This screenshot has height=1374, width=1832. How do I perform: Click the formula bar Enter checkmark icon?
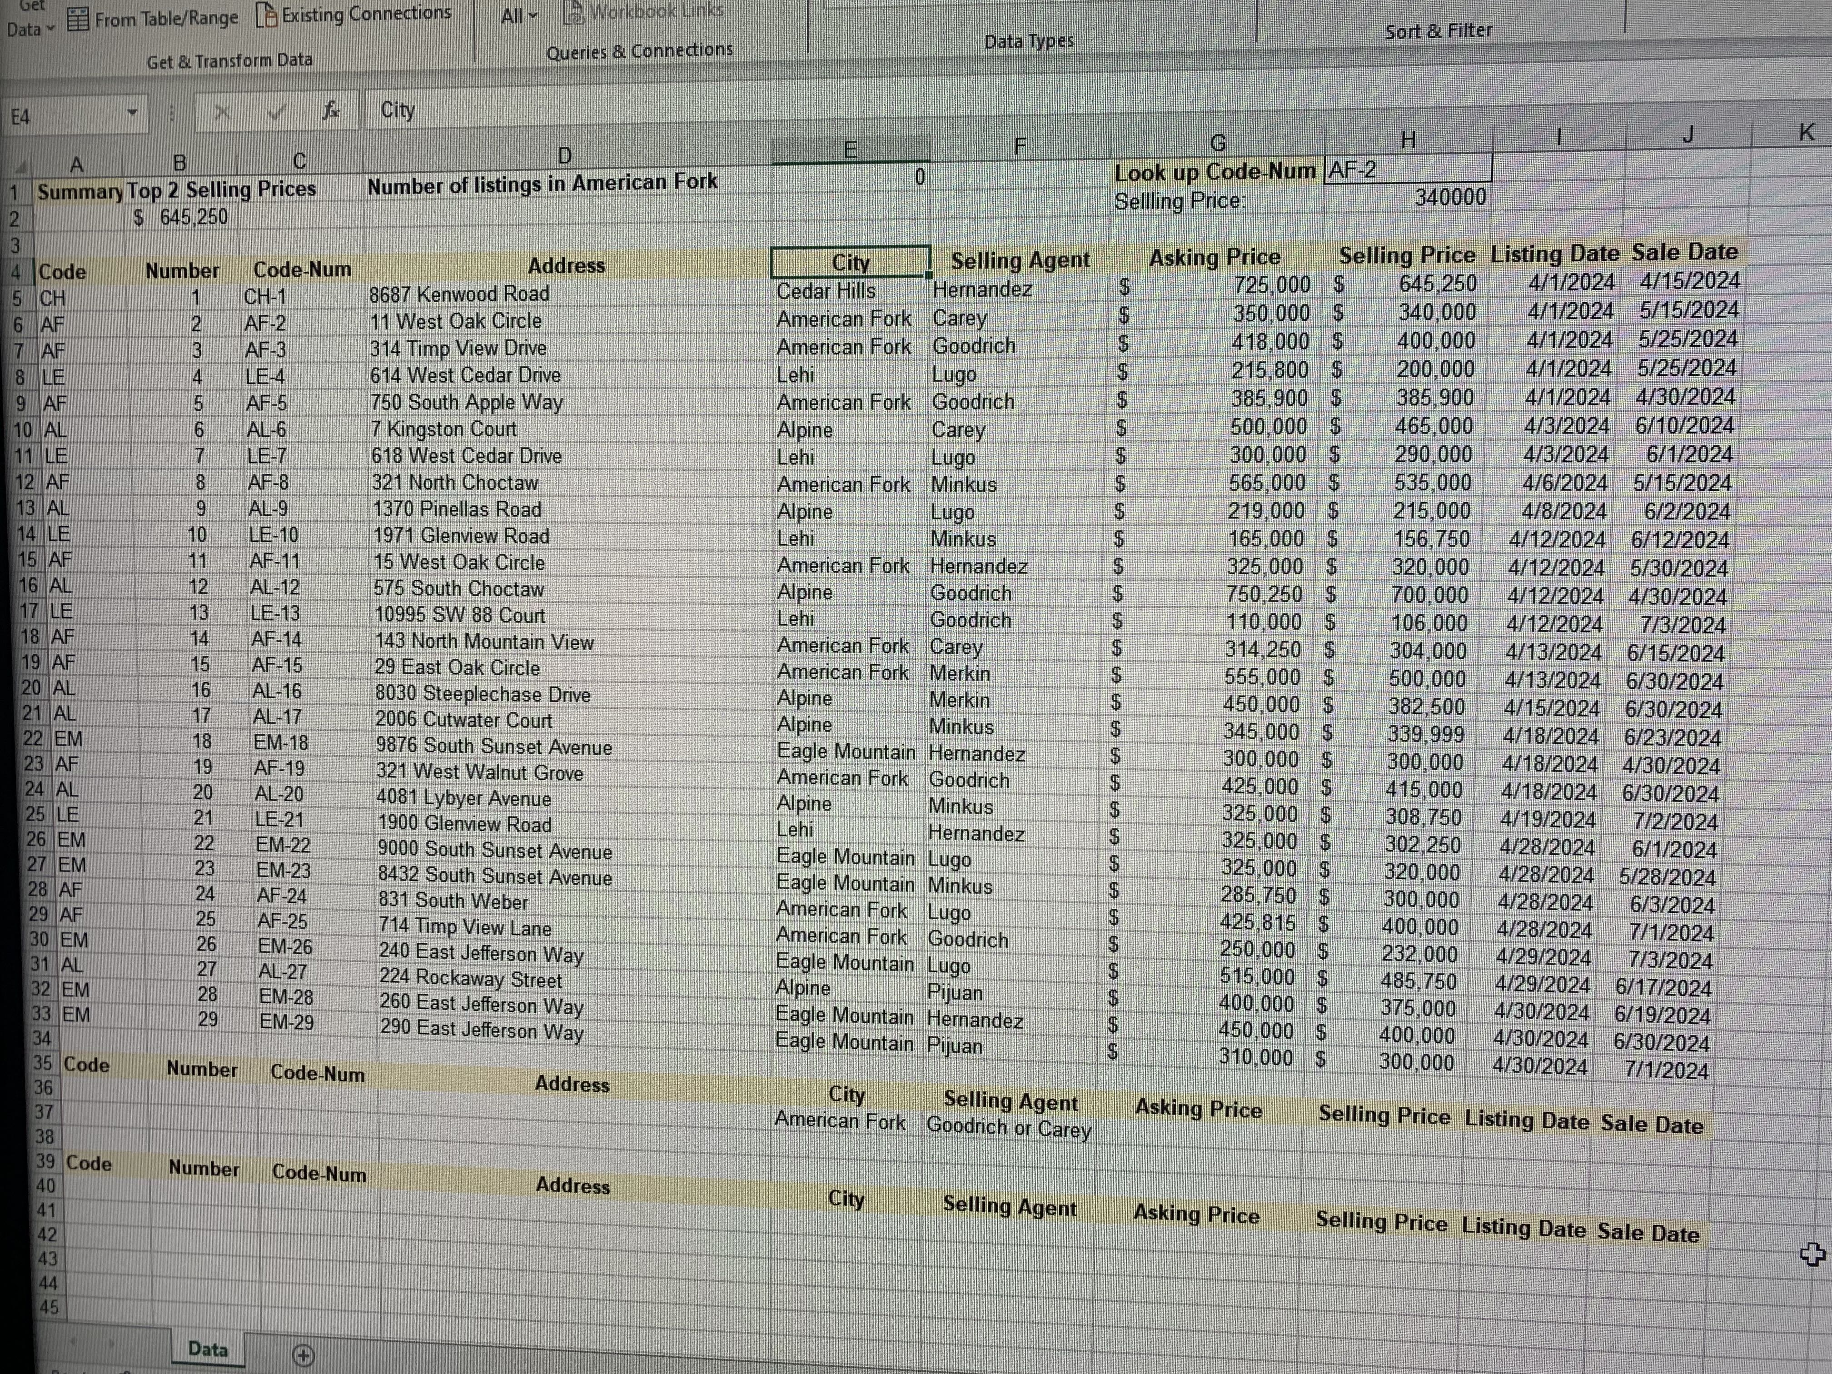coord(277,112)
